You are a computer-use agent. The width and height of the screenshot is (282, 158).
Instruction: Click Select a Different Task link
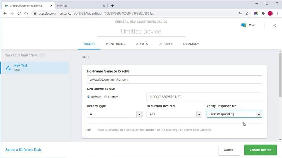[x=23, y=150]
